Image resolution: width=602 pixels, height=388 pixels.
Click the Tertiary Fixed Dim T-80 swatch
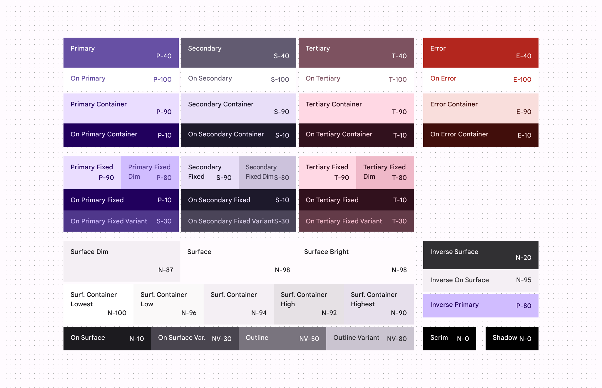(385, 173)
